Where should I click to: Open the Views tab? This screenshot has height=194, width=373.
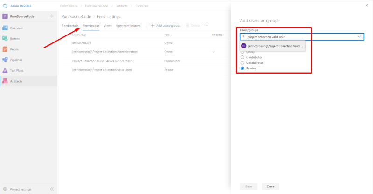tap(108, 26)
